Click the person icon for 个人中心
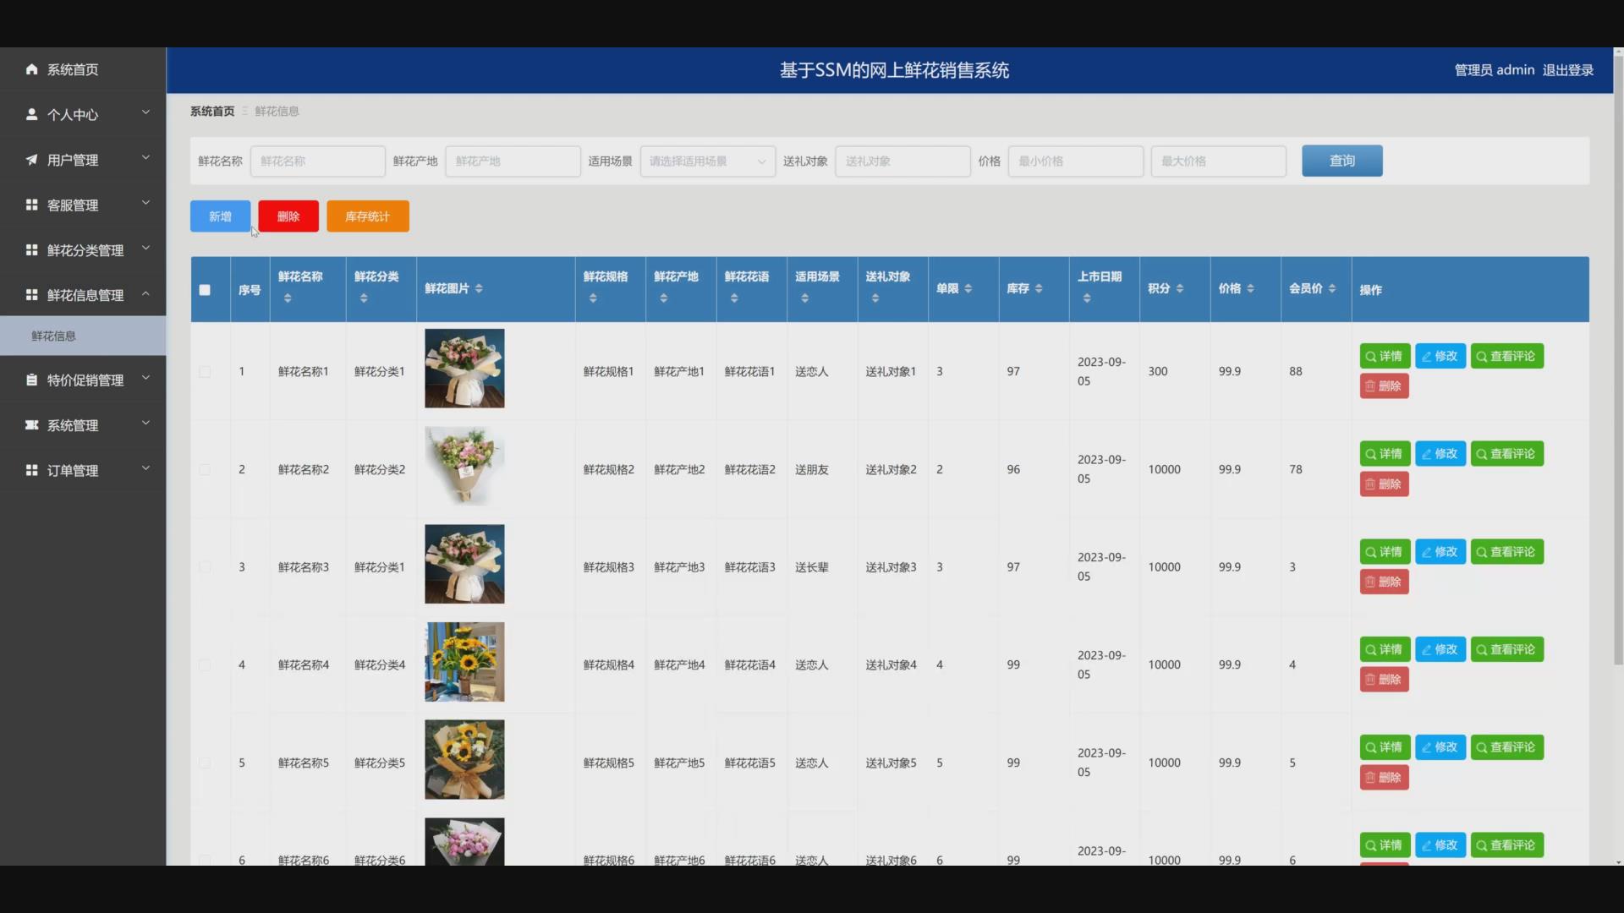 coord(31,114)
